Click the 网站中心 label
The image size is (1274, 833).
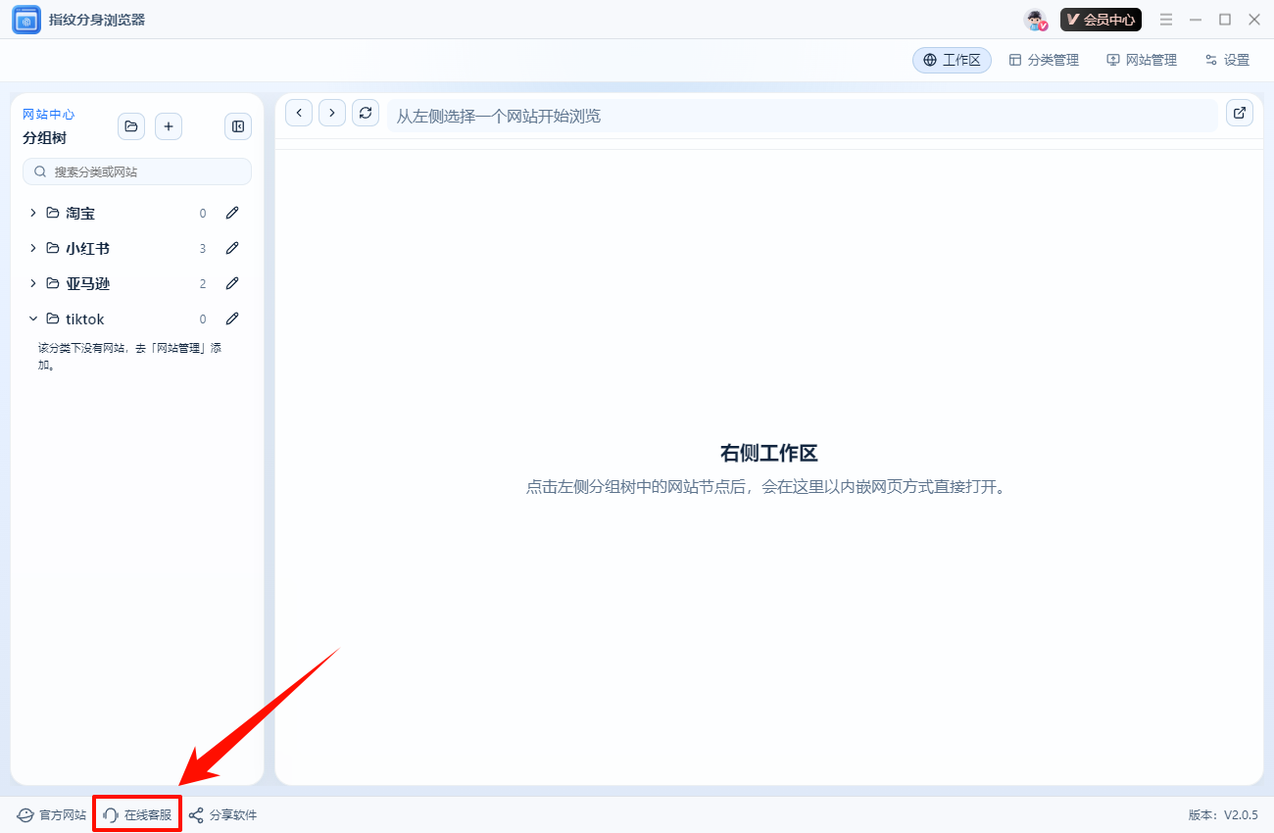coord(48,115)
